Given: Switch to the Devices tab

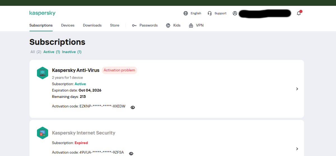Looking at the screenshot, I should click(68, 25).
